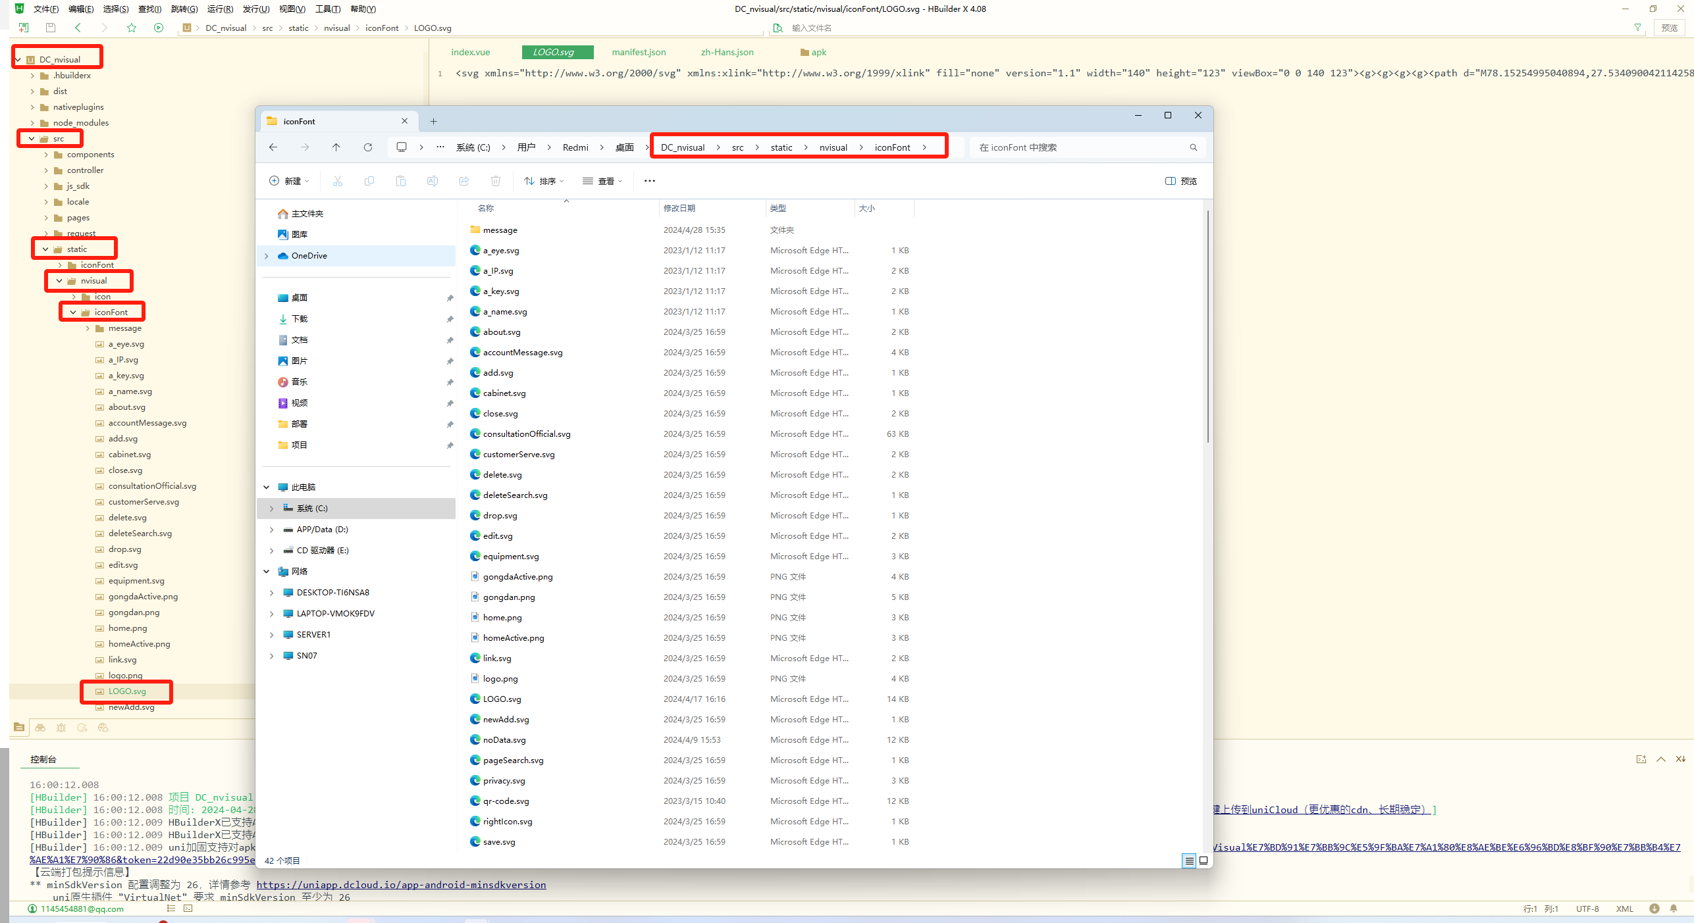Click the HBuilder run play icon
The height and width of the screenshot is (923, 1694).
159,28
